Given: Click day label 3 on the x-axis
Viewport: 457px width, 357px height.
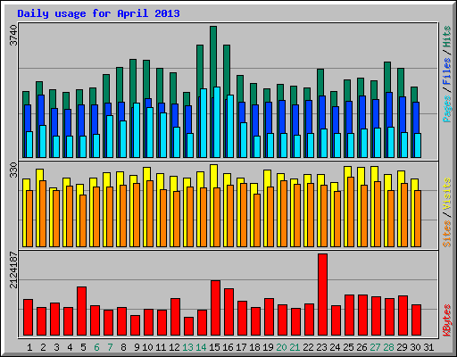Looking at the screenshot, I should [x=56, y=347].
